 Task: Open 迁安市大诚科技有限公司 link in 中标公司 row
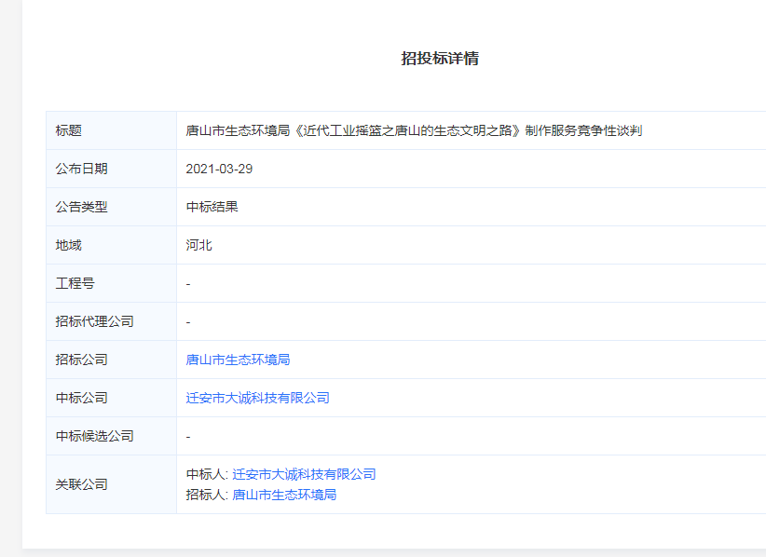(x=257, y=398)
